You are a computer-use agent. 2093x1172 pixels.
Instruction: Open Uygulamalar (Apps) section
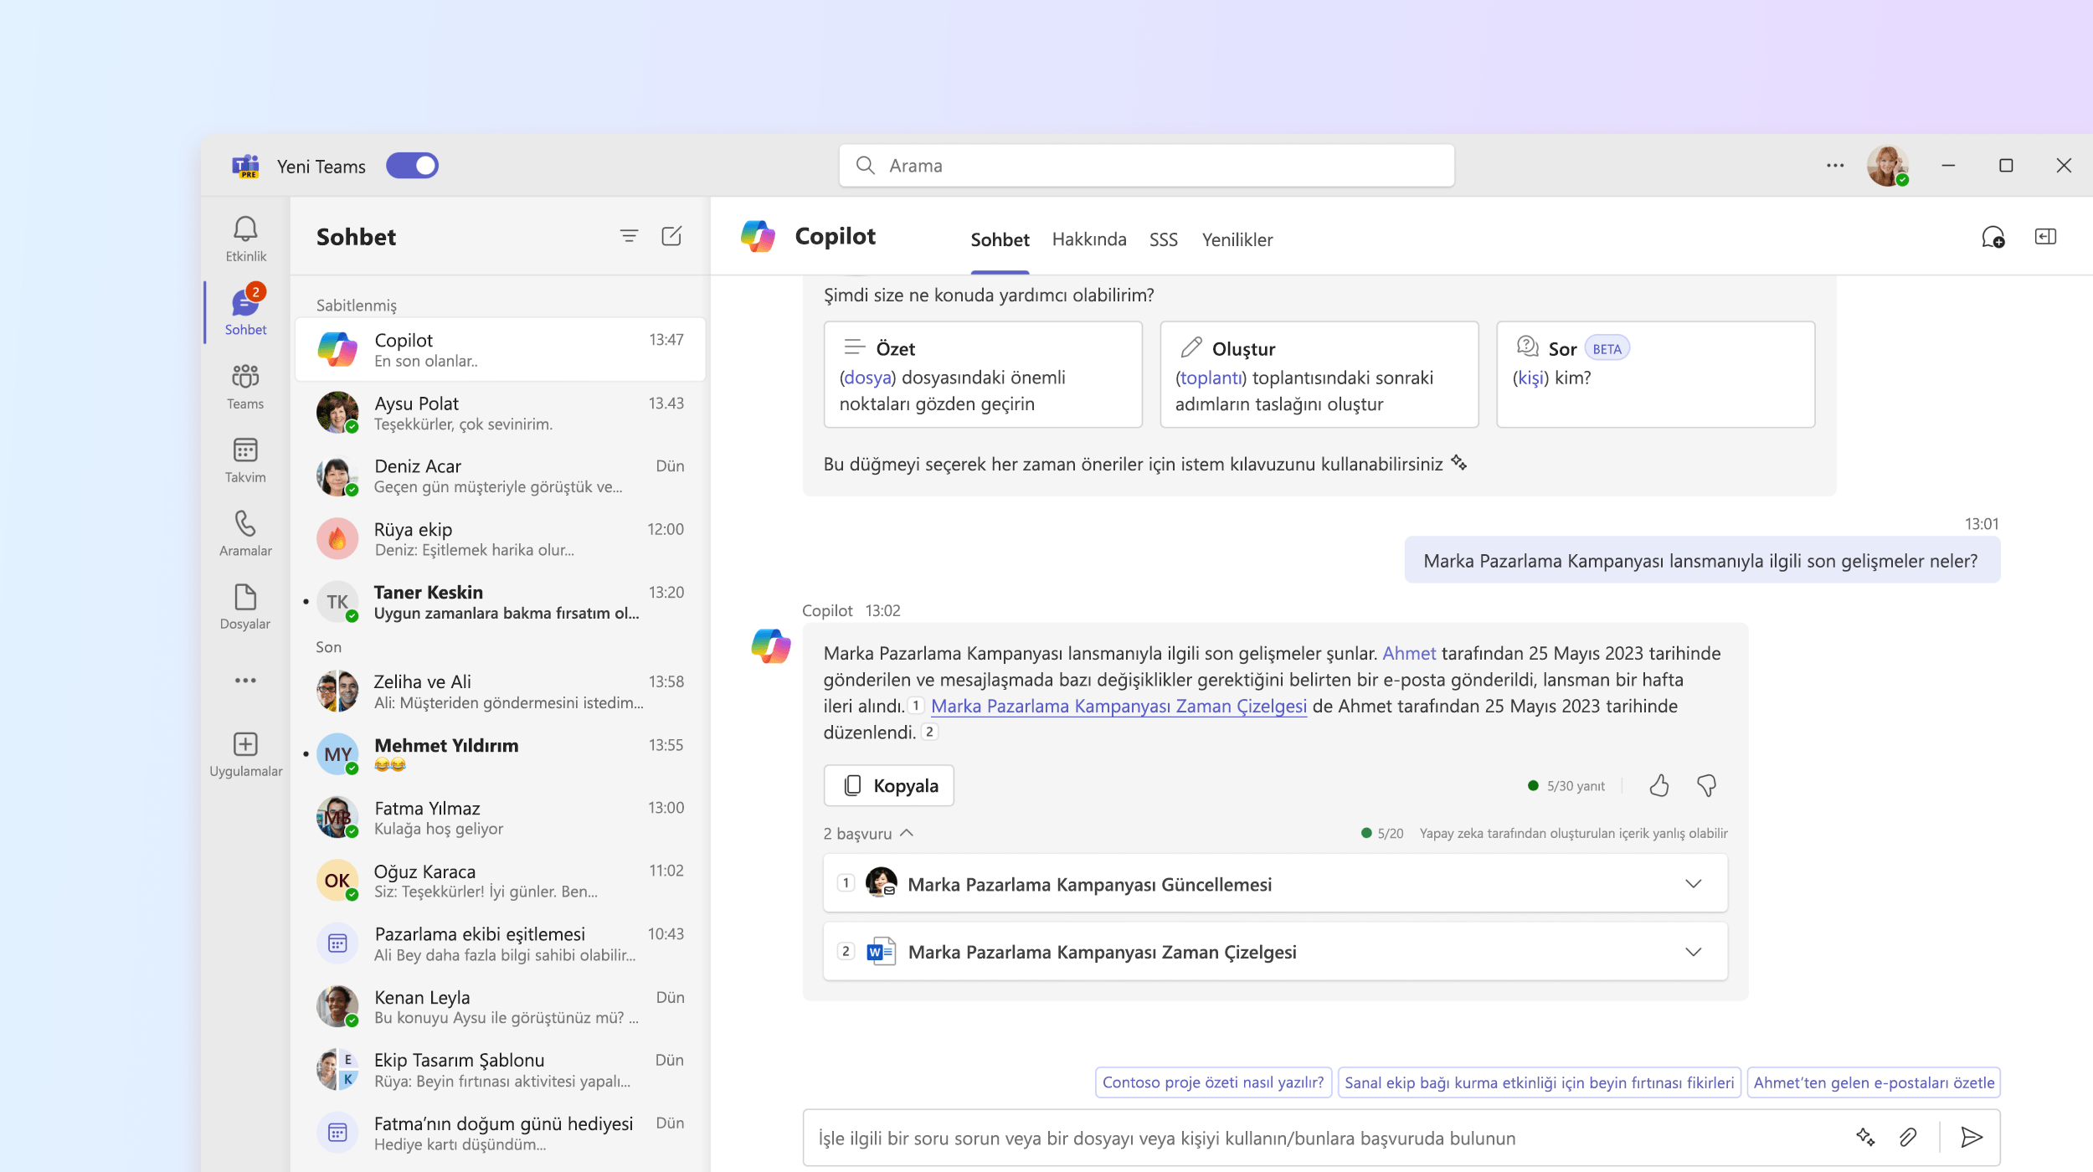[x=244, y=749]
